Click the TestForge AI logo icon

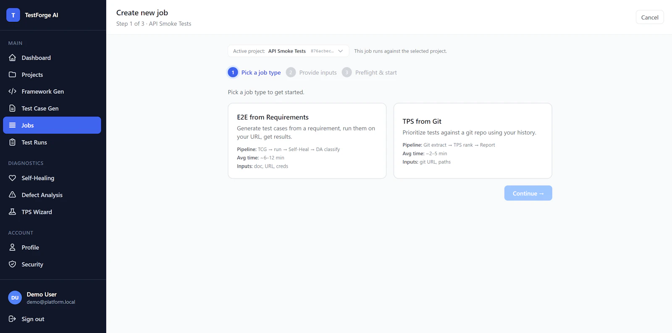coord(13,15)
